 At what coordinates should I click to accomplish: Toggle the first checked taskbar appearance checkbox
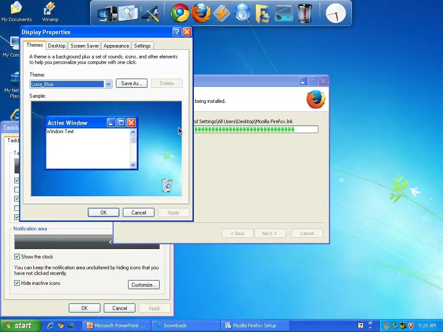coord(17,180)
